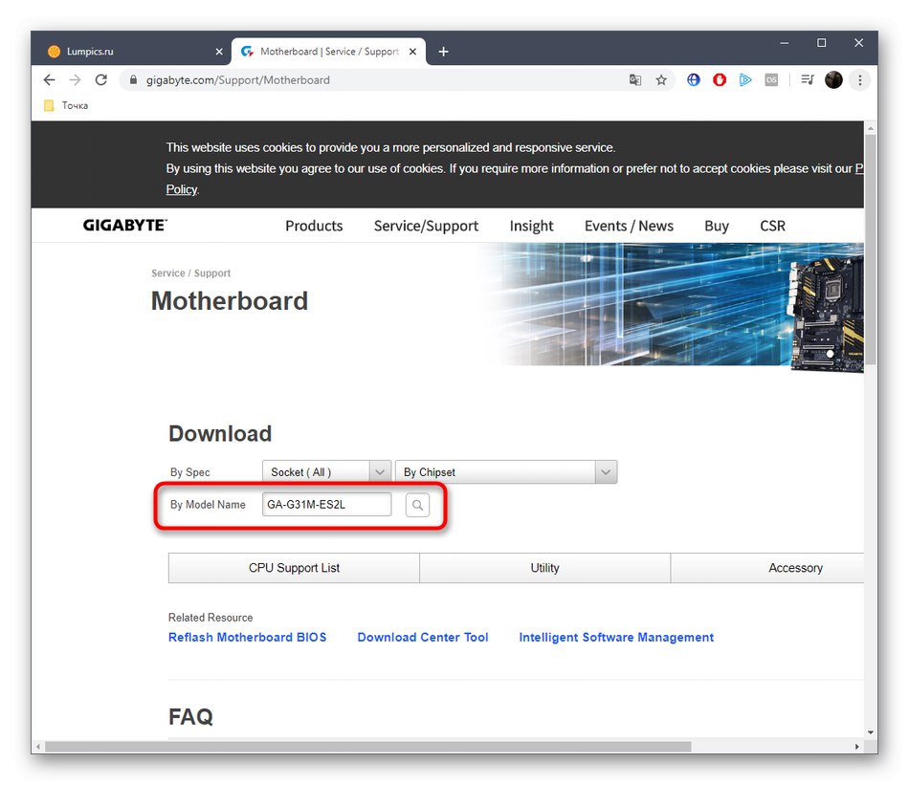Open a new browser tab

[x=443, y=52]
